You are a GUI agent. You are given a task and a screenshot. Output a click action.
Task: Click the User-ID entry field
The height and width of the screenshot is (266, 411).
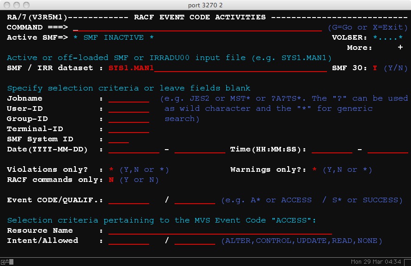coord(129,109)
